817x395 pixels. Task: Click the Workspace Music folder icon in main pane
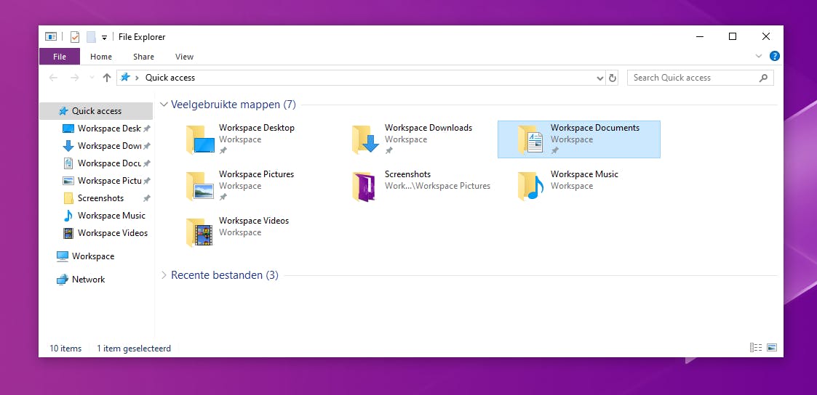point(531,186)
